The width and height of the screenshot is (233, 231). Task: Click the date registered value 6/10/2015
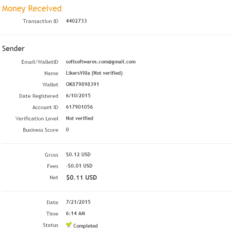[x=78, y=96]
